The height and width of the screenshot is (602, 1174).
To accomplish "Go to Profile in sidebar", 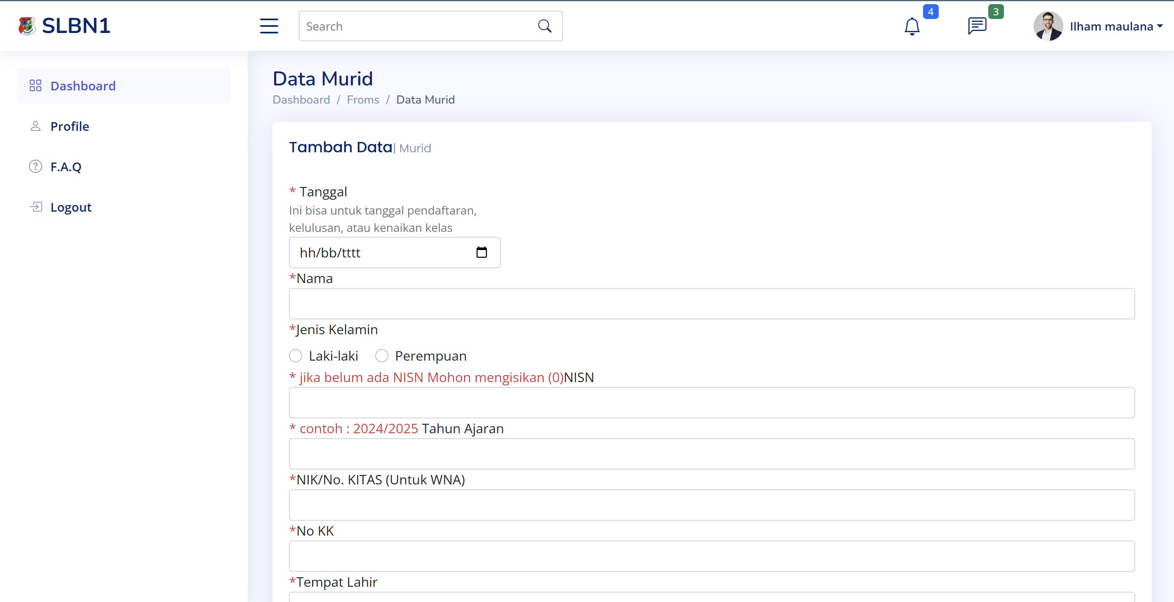I will [70, 126].
